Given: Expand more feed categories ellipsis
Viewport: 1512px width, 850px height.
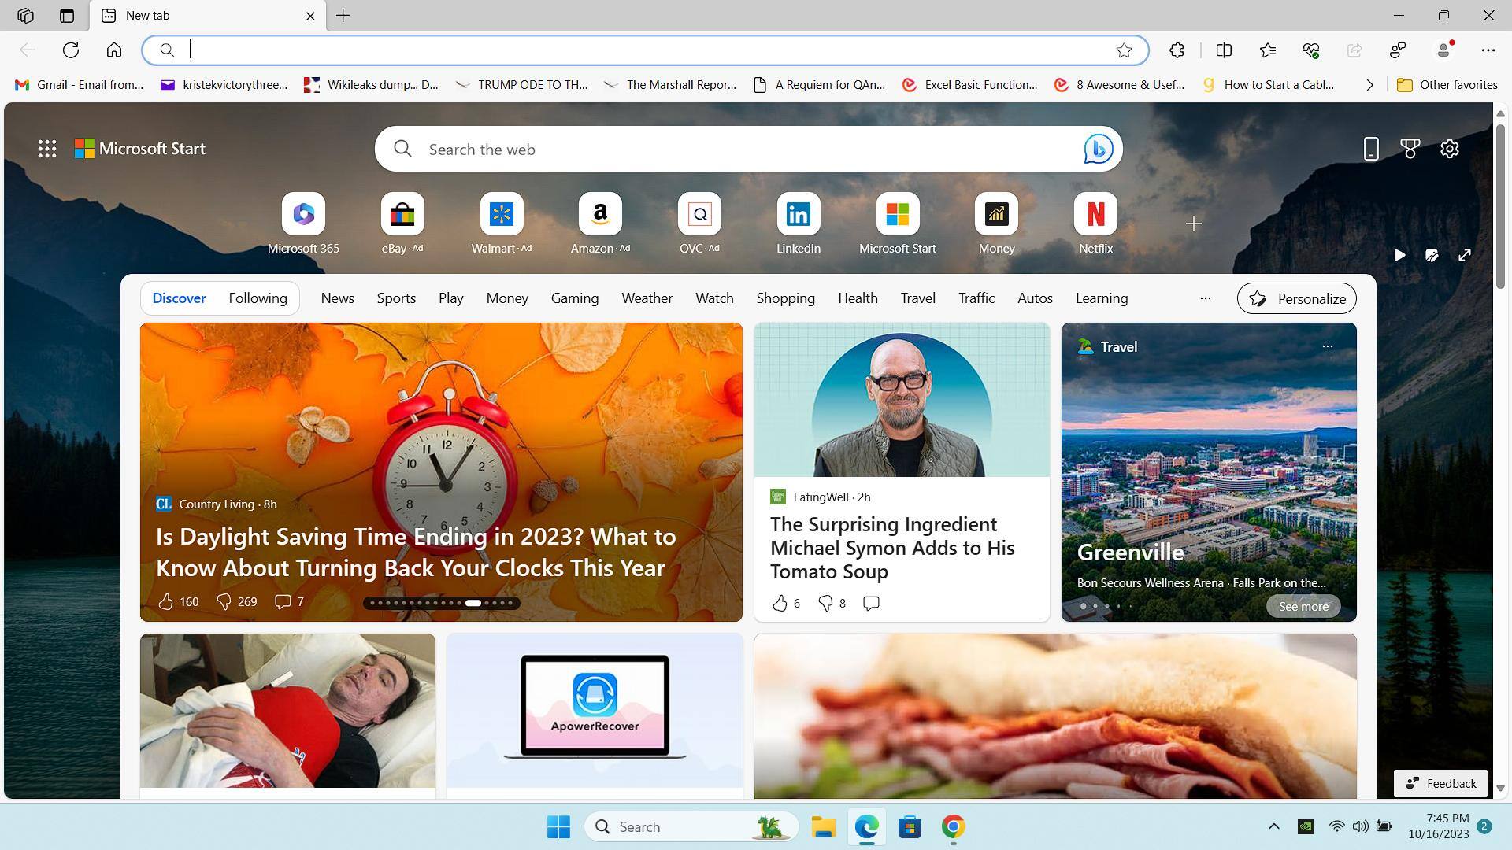Looking at the screenshot, I should click(x=1205, y=298).
